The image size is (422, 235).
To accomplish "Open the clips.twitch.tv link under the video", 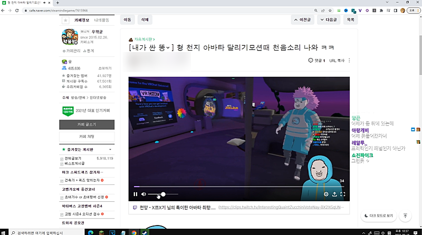I will pos(281,207).
